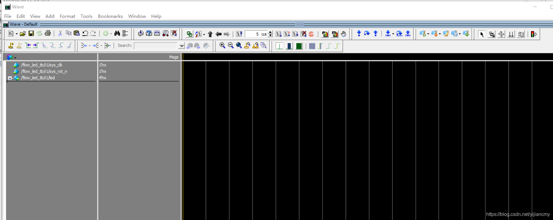Click the Insert Cursor icon
Image resolution: width=553 pixels, height=220 pixels.
pyautogui.click(x=11, y=45)
